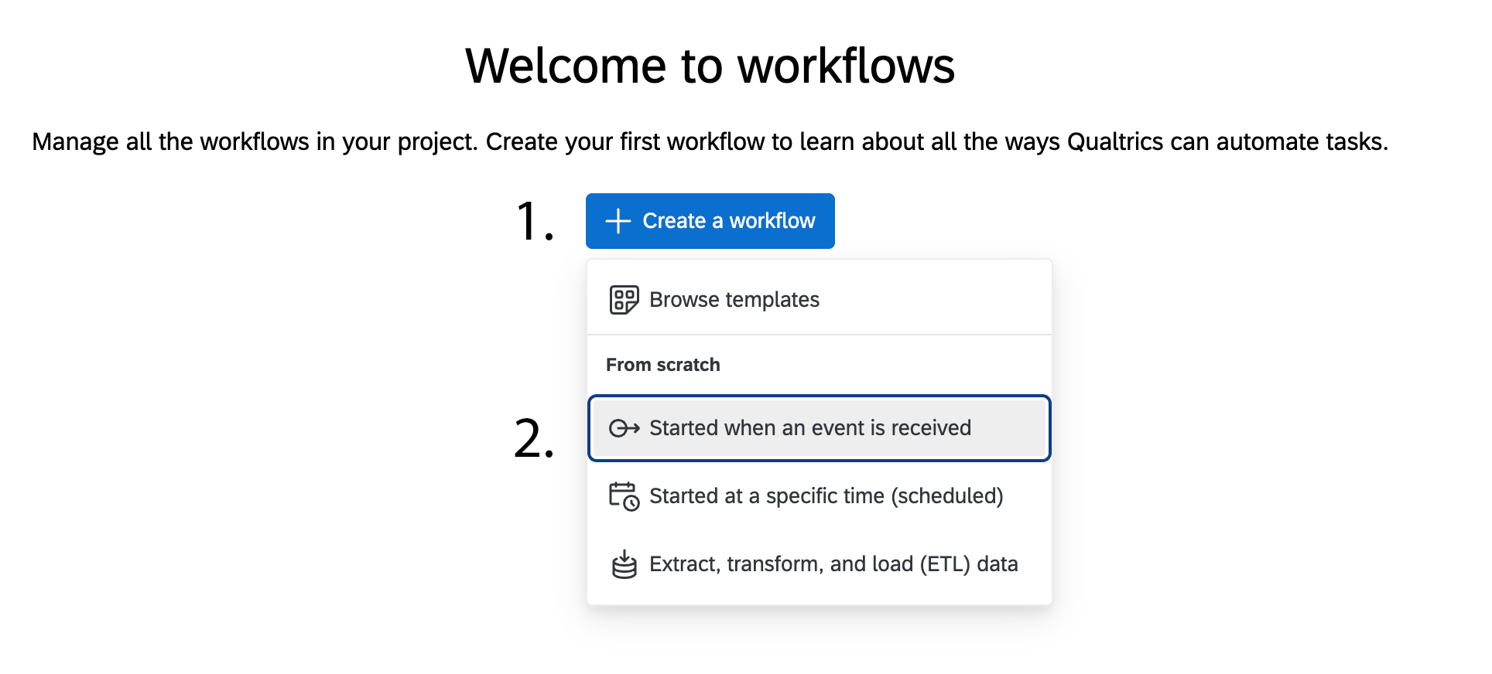Screen dimensions: 1492x674
Task: Click the event trigger icon beside Started when an event
Action: tap(624, 428)
